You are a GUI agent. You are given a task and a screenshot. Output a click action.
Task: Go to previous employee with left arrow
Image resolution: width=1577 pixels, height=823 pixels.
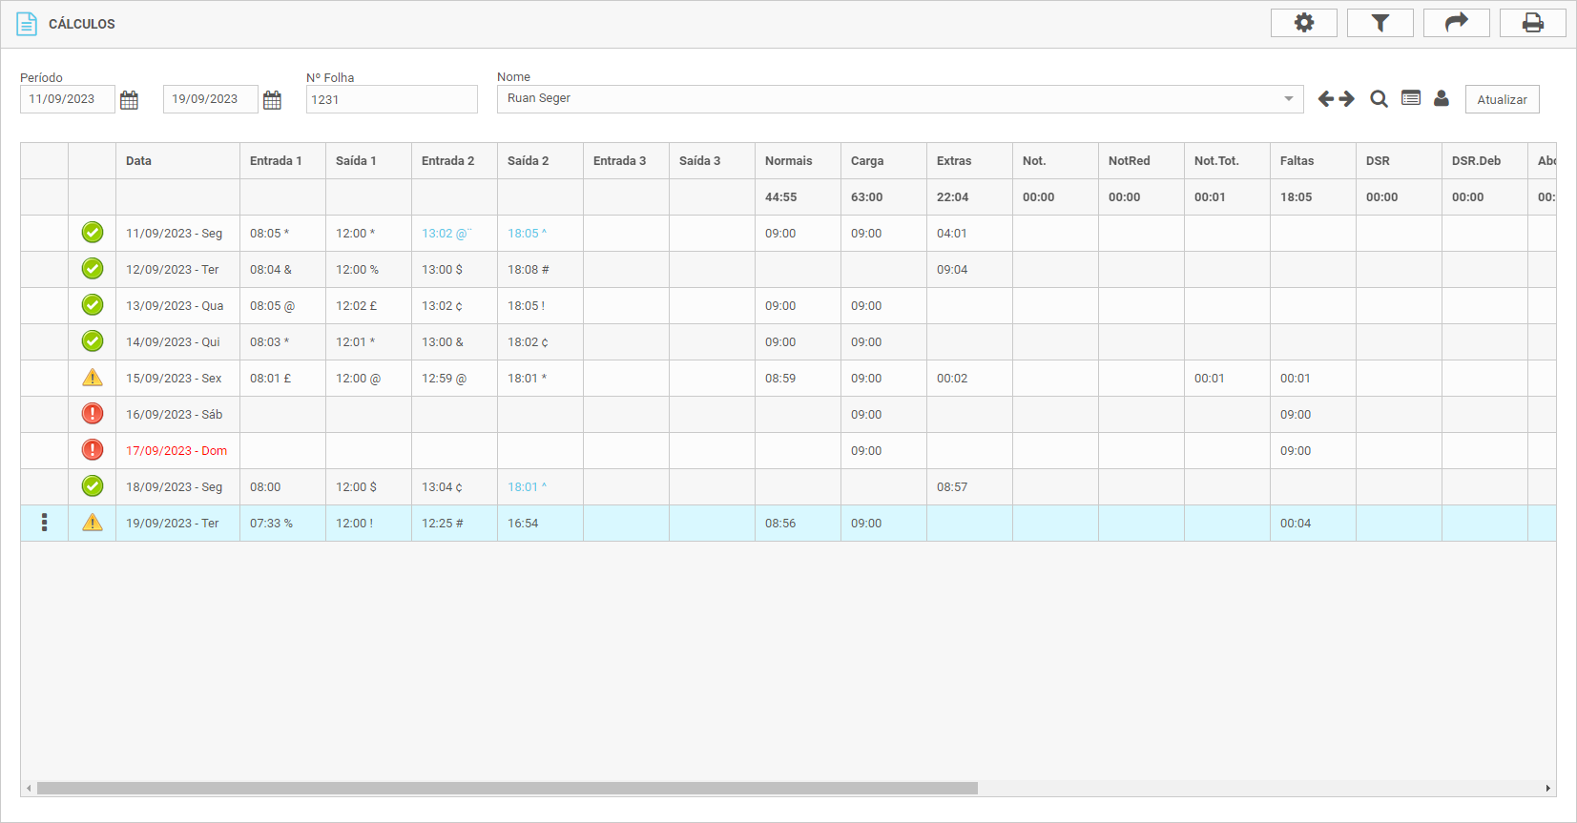tap(1326, 99)
